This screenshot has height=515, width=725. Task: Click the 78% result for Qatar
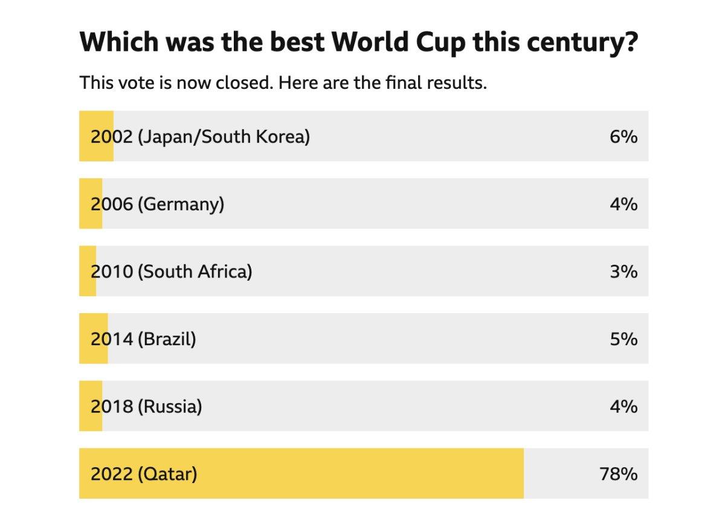619,474
